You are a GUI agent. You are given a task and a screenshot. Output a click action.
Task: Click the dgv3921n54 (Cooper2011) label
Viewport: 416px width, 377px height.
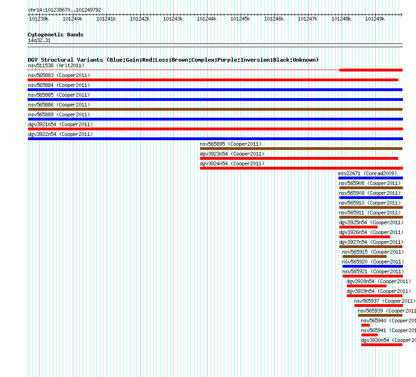pos(60,124)
